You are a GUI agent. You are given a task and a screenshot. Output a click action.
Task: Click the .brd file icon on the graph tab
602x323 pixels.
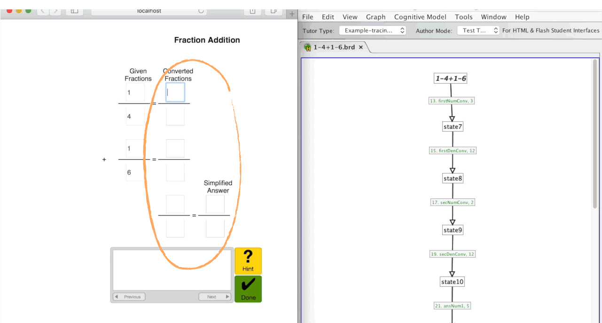(308, 47)
